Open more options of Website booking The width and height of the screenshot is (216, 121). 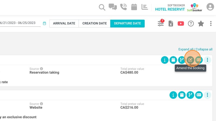207,95
